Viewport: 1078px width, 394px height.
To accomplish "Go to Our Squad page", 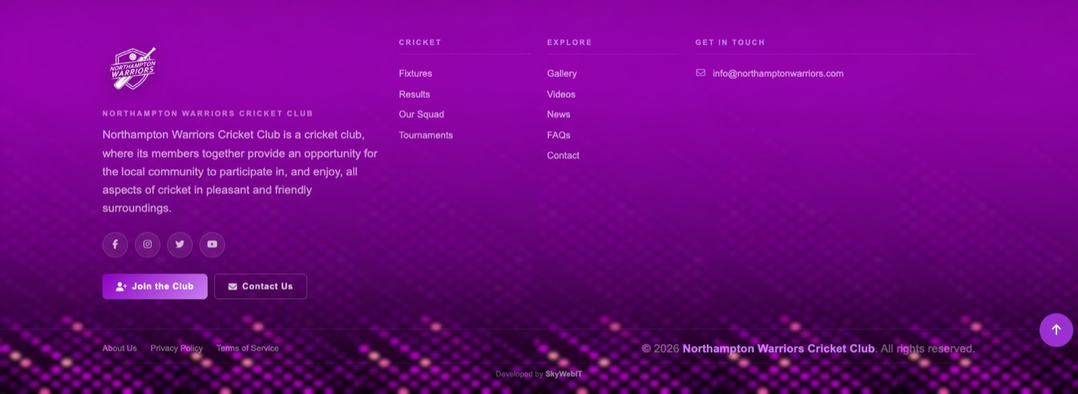I will [421, 115].
